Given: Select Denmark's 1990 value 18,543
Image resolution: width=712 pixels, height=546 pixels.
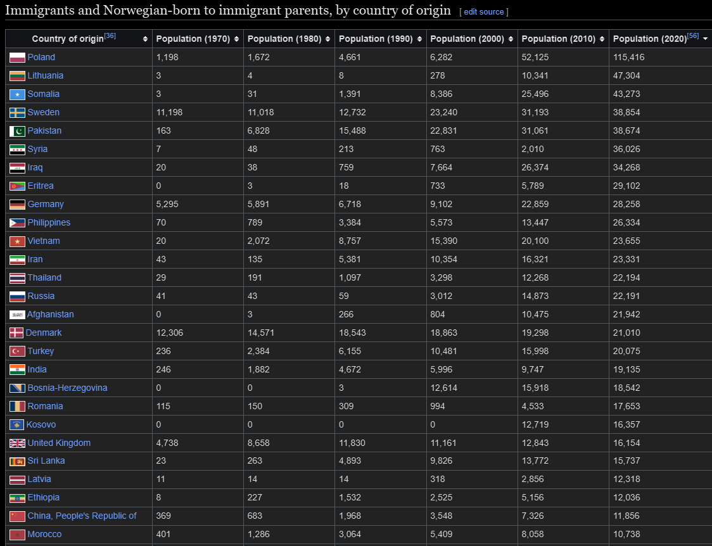Looking at the screenshot, I should tap(352, 333).
